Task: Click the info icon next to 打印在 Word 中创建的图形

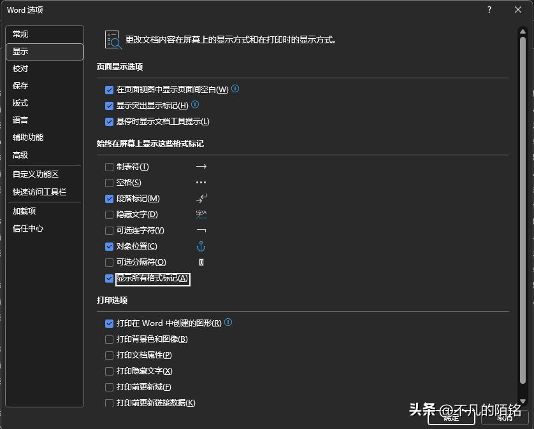Action: [229, 323]
